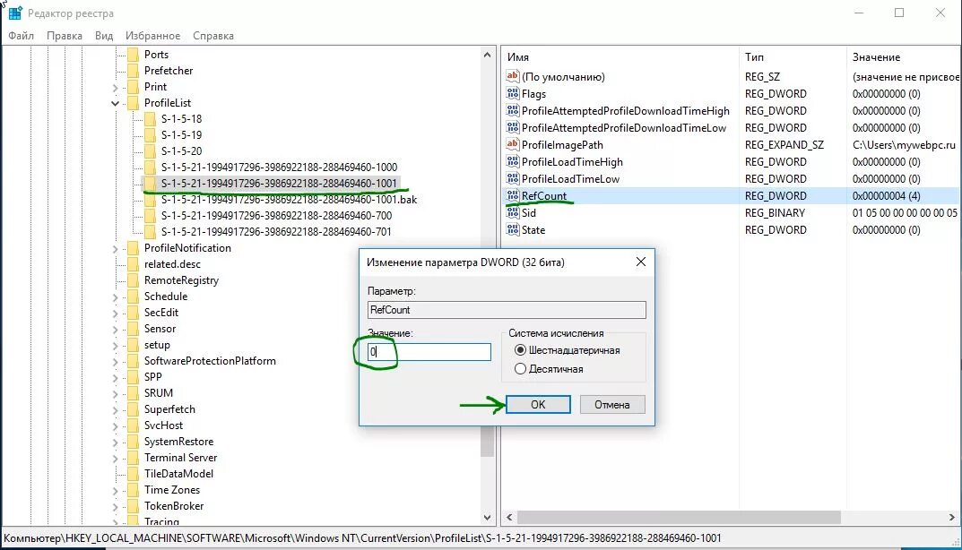Collapse the ProfileList tree node
The height and width of the screenshot is (550, 962).
click(116, 103)
